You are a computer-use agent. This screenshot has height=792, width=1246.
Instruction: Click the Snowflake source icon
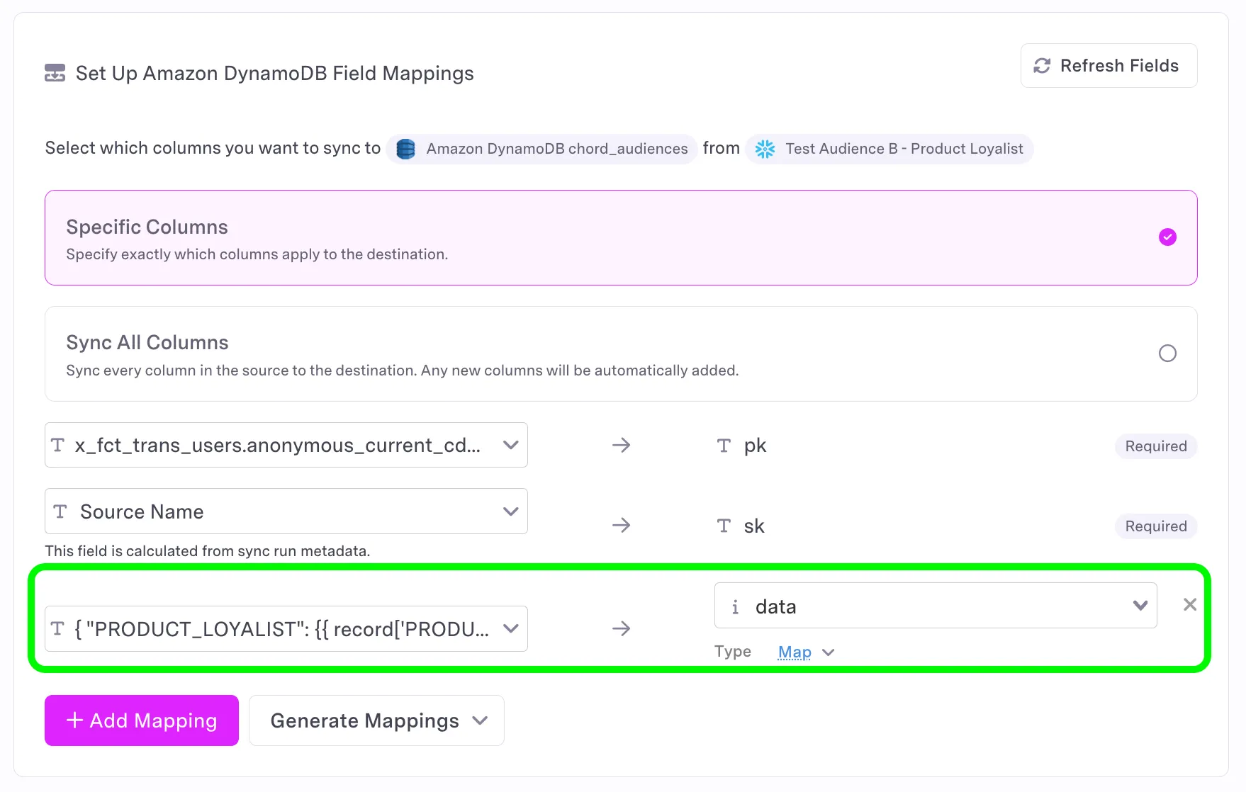pos(765,149)
